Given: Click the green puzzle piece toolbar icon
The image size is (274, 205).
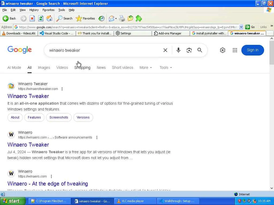Looking at the screenshot, I should (139, 18).
